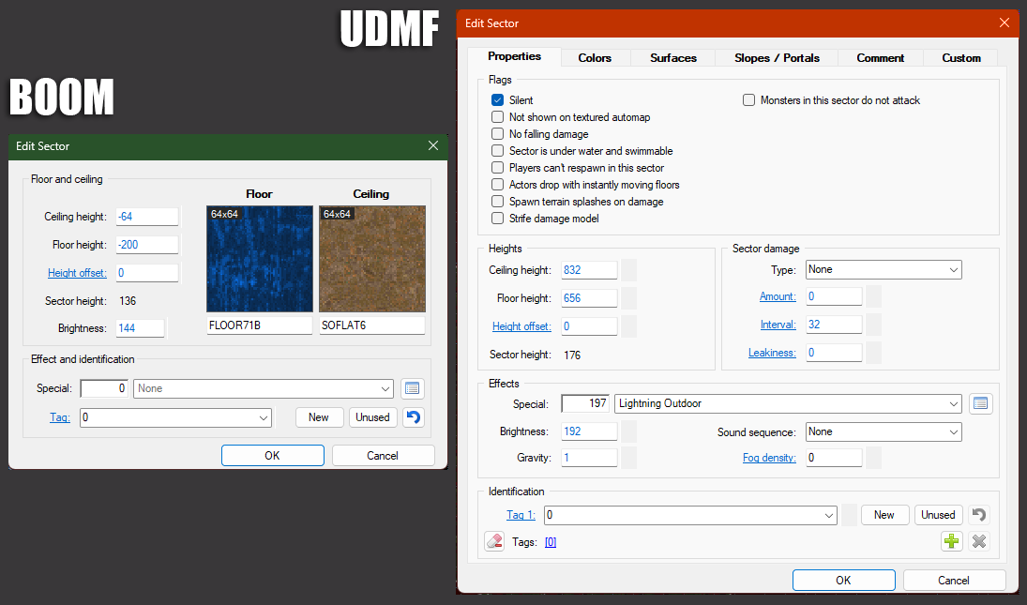Add a new tag with the green plus icon

click(x=952, y=541)
